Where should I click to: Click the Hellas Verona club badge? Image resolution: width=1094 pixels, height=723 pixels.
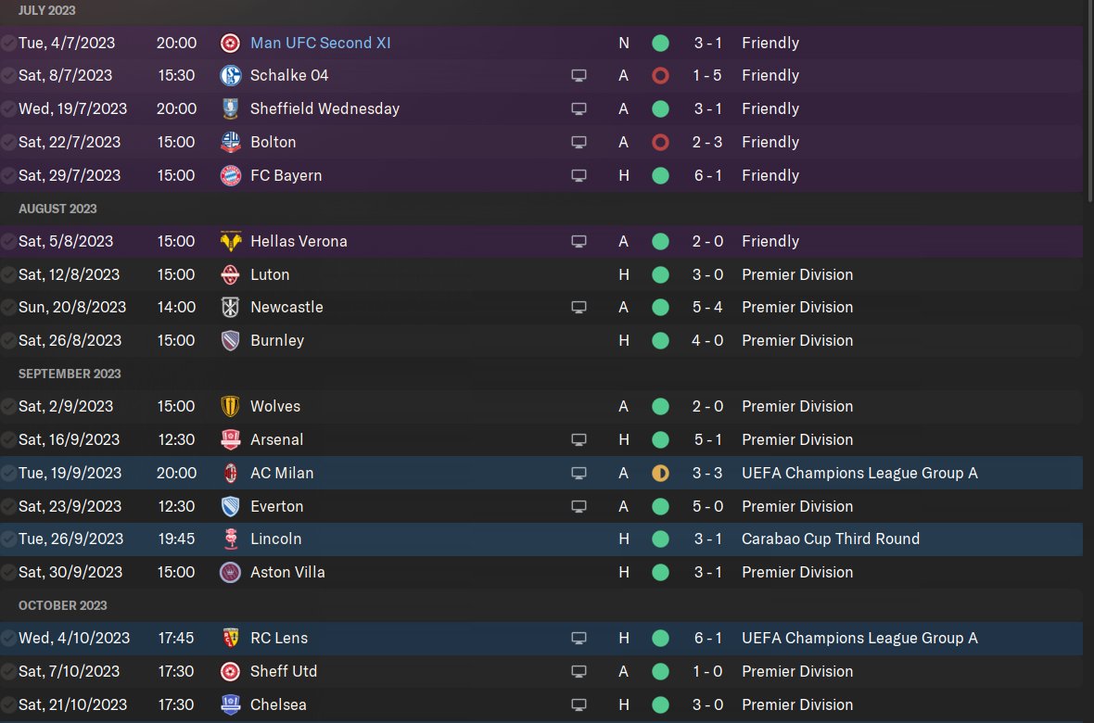(230, 242)
